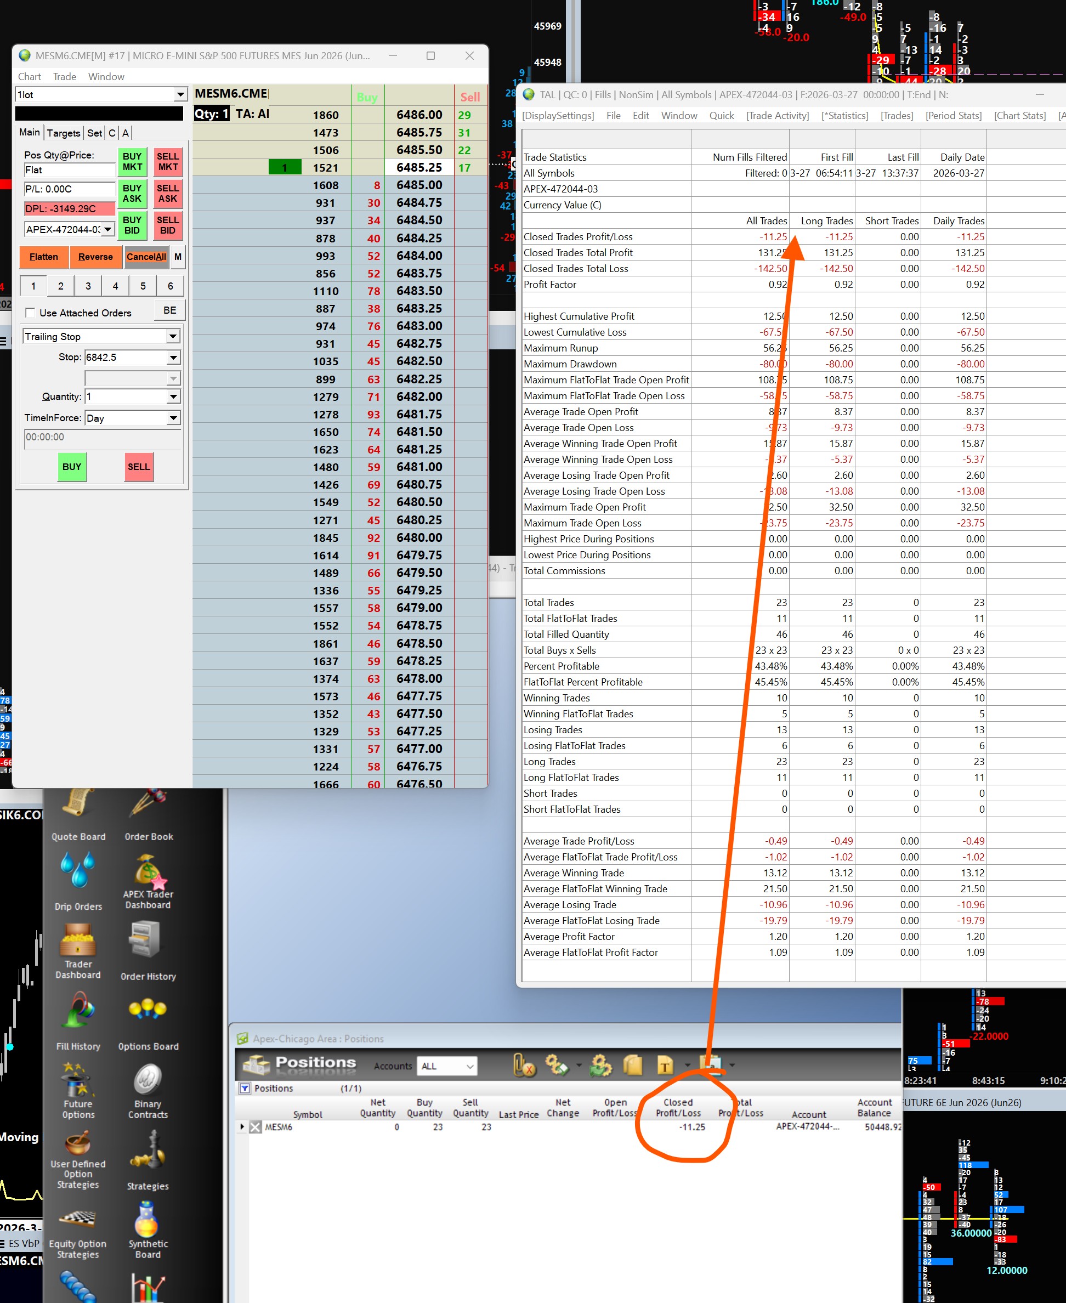The image size is (1066, 1303).
Task: Expand the TimeInForce Day dropdown
Action: click(173, 418)
